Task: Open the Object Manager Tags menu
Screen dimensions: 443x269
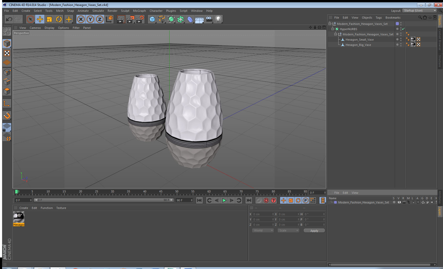Action: pyautogui.click(x=379, y=18)
